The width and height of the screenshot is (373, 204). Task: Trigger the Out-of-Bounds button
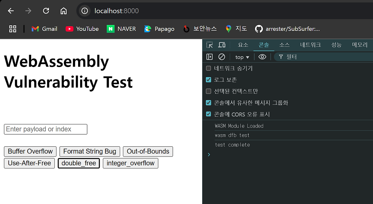[148, 152]
